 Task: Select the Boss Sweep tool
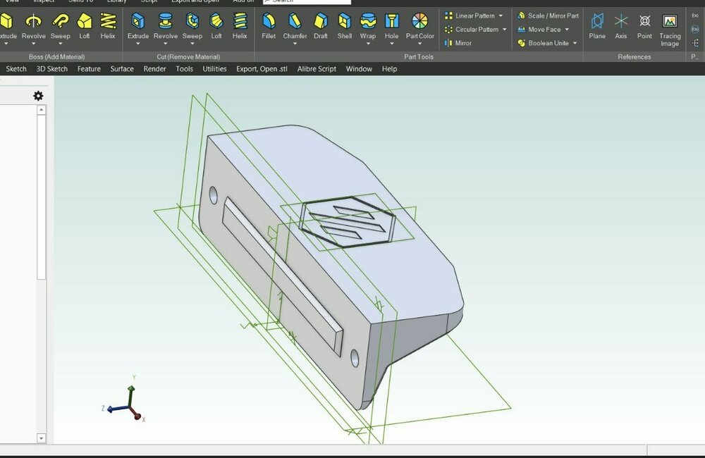coord(60,26)
